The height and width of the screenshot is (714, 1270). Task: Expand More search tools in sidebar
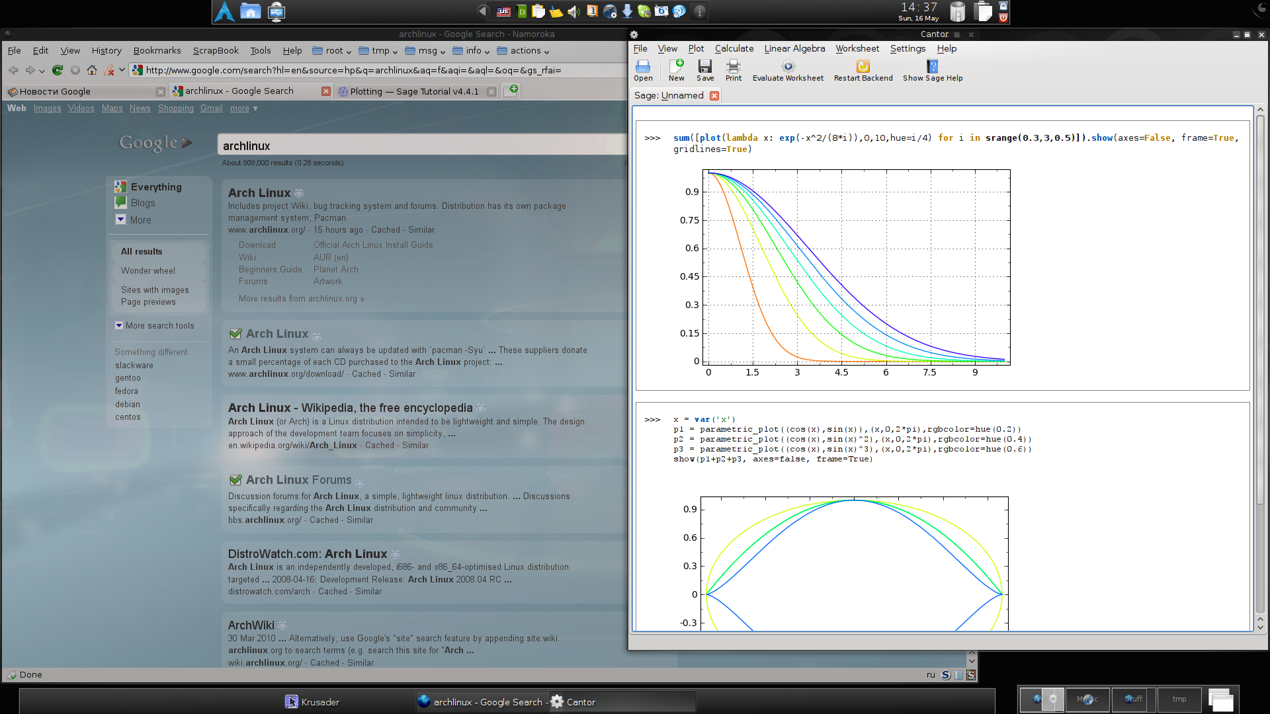pyautogui.click(x=155, y=326)
